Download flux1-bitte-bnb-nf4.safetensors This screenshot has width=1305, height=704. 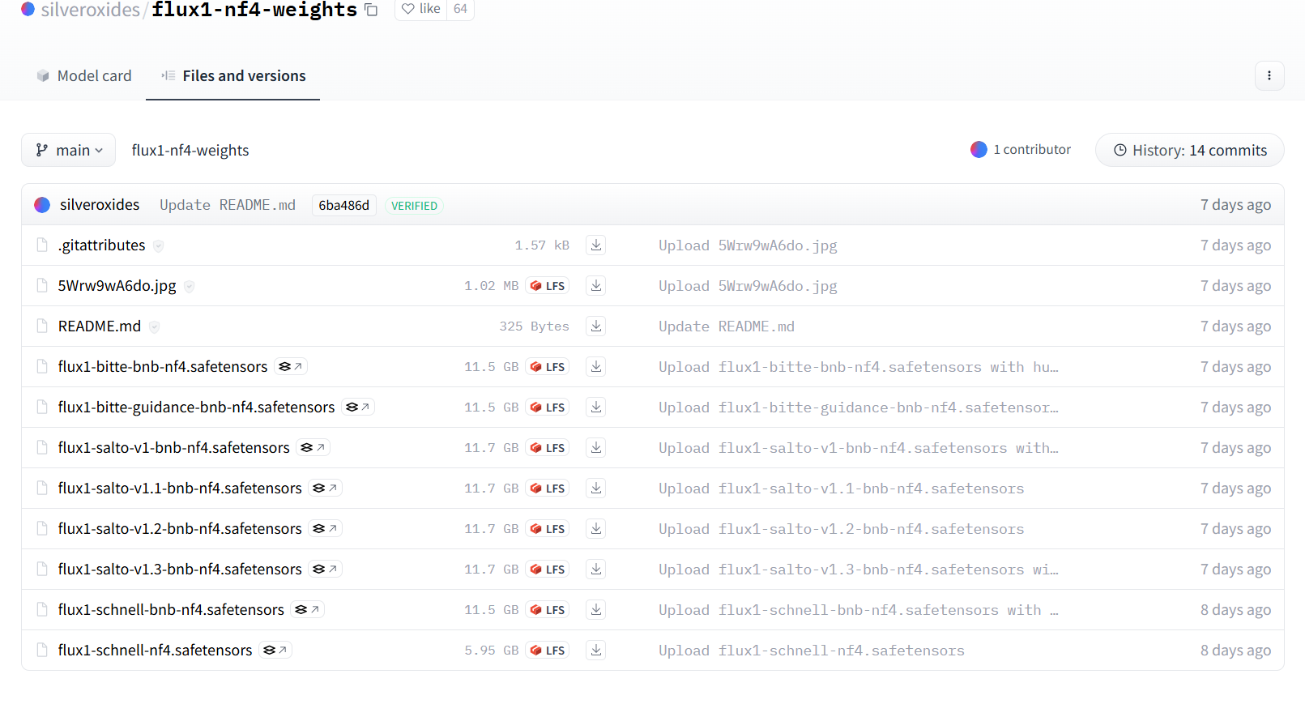tap(596, 367)
